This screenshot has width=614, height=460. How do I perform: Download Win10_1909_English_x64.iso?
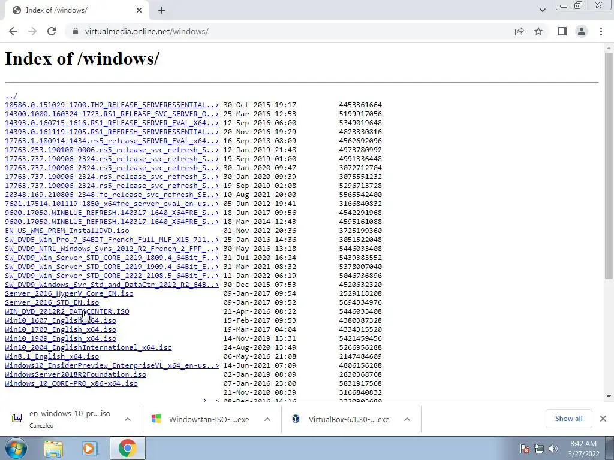61,339
